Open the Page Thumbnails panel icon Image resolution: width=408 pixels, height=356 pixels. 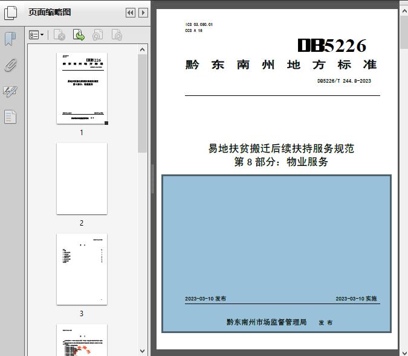point(11,13)
